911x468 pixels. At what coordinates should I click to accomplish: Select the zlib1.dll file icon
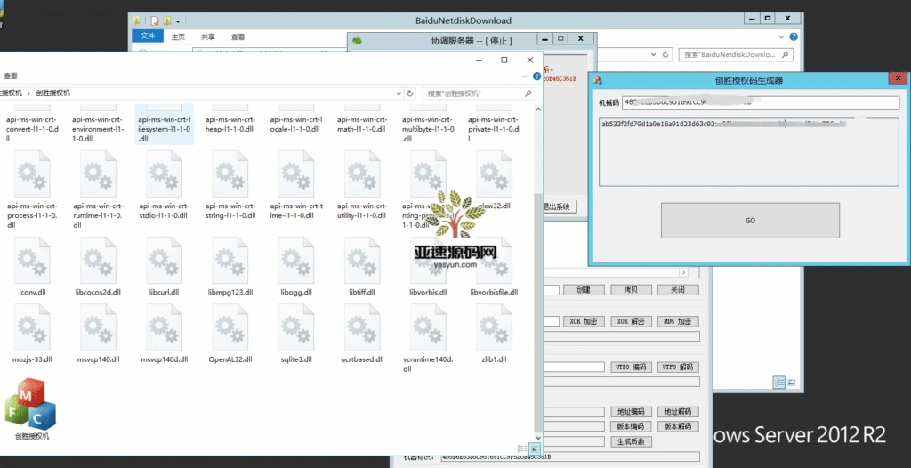click(x=493, y=330)
